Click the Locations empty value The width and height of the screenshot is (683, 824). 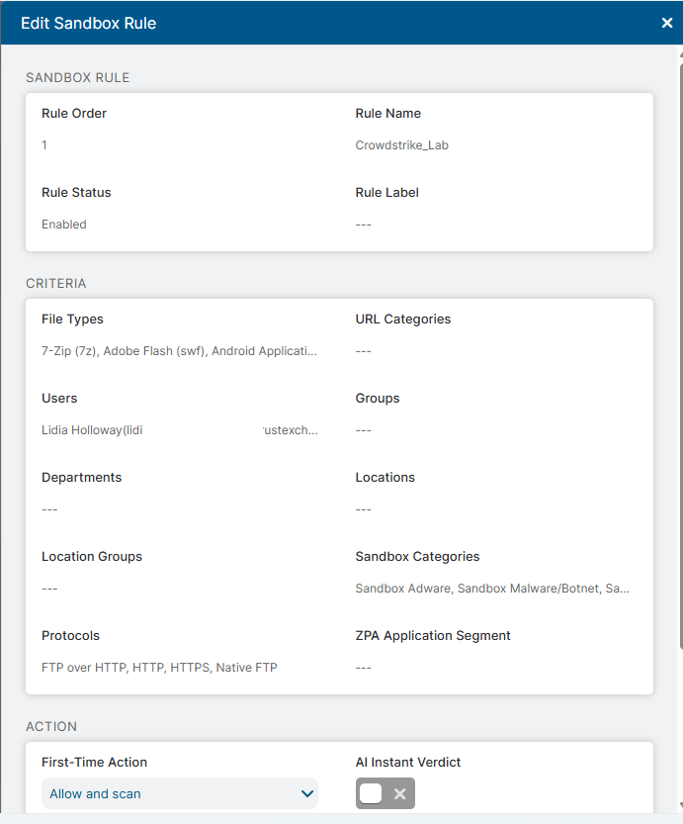point(364,509)
